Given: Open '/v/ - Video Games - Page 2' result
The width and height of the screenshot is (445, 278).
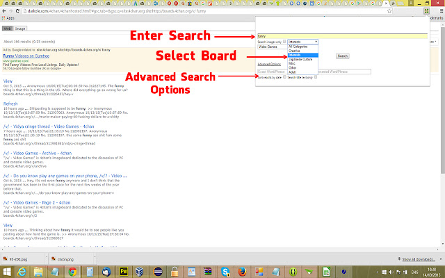Looking at the screenshot, I should click(37, 202).
